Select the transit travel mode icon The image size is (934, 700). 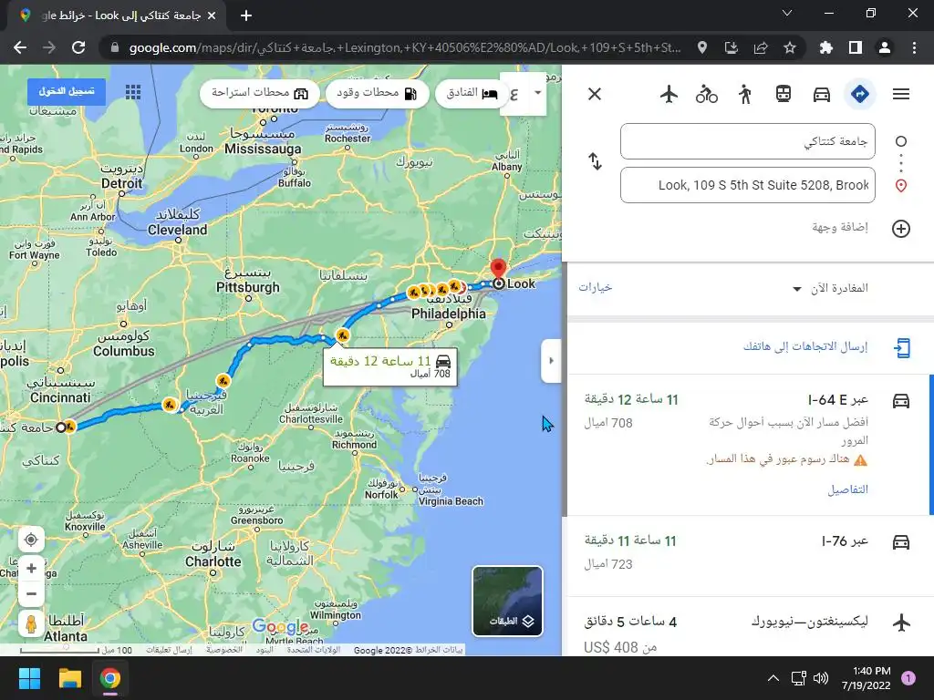pos(783,94)
